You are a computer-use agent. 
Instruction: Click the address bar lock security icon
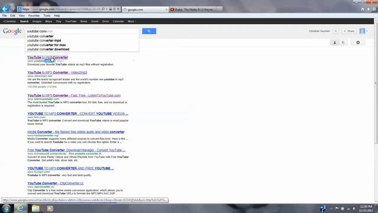pyautogui.click(x=110, y=9)
